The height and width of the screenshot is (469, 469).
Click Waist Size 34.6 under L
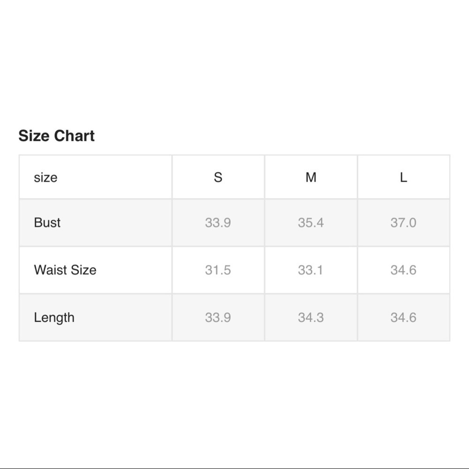403,270
